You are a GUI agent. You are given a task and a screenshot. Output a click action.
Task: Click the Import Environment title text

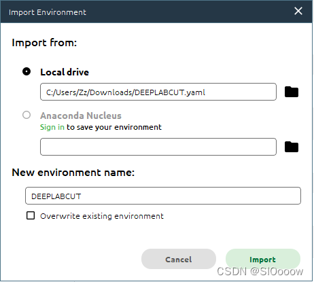pyautogui.click(x=48, y=12)
